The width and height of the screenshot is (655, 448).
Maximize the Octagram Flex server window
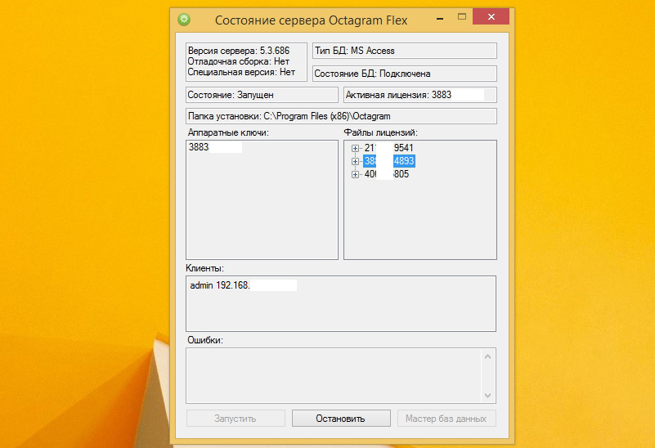pos(461,17)
